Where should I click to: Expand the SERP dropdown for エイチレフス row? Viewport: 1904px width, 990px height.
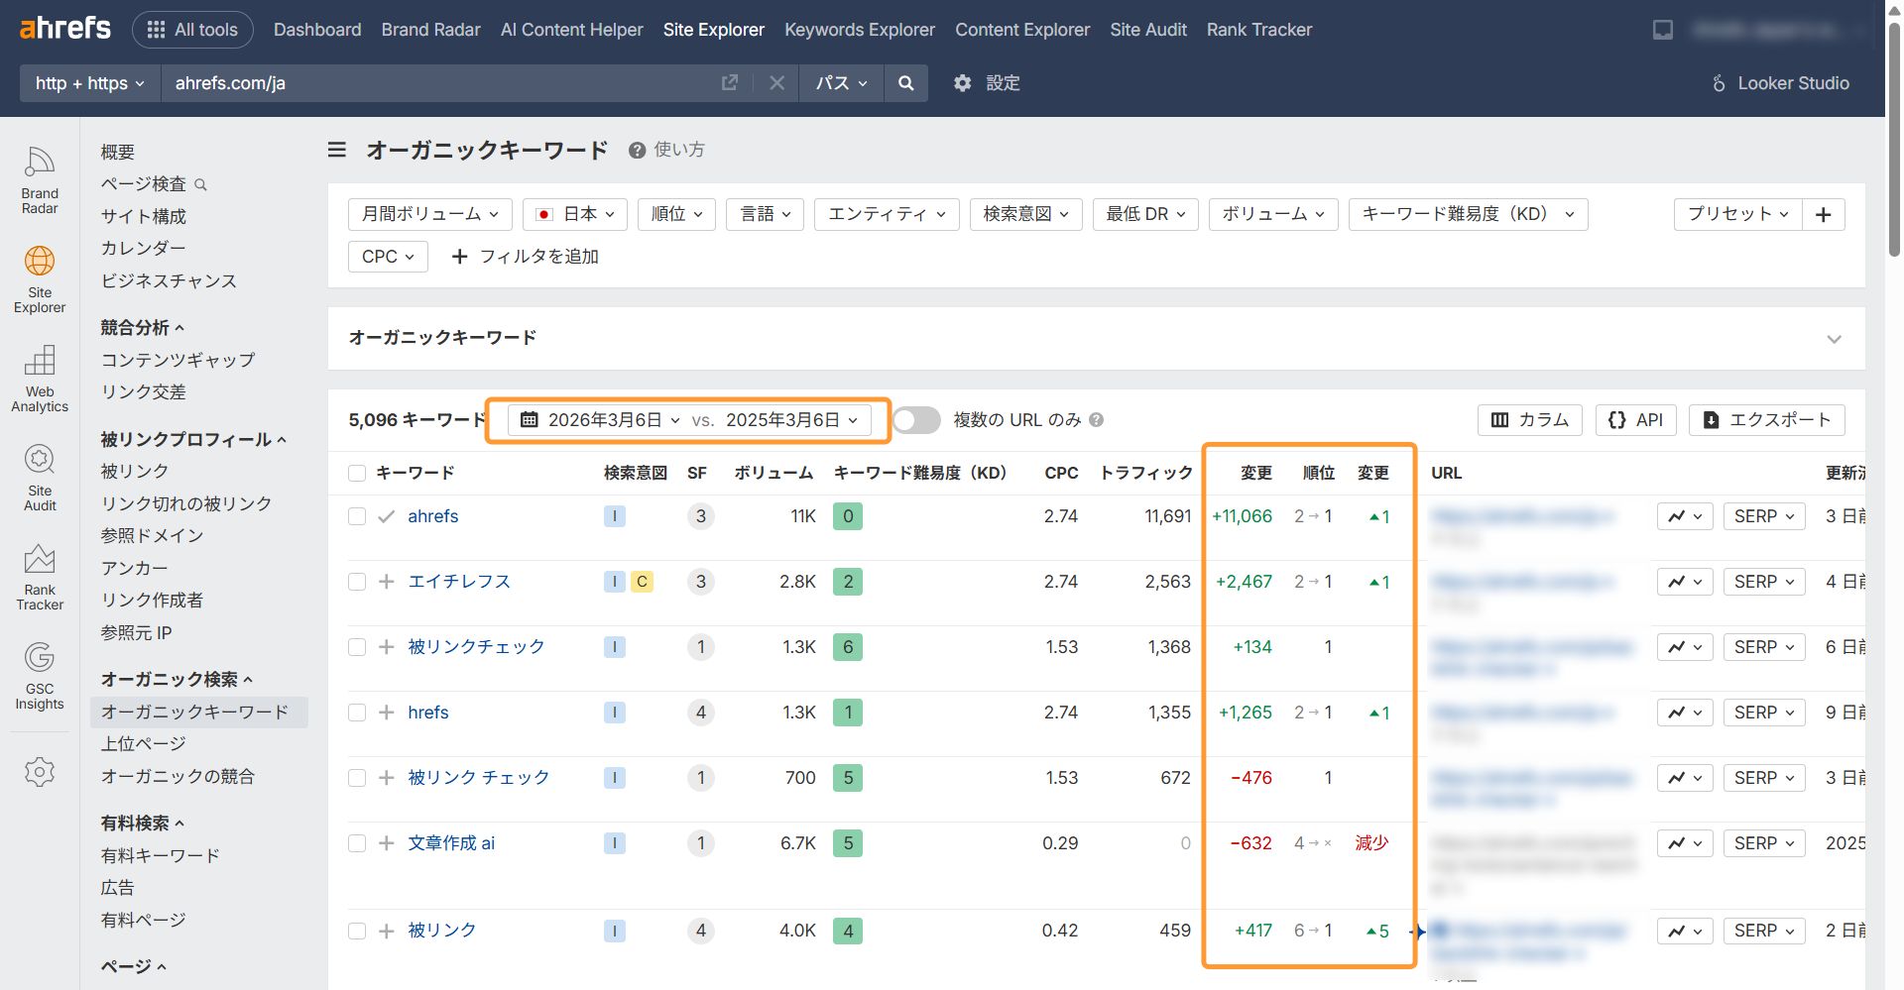(1763, 582)
